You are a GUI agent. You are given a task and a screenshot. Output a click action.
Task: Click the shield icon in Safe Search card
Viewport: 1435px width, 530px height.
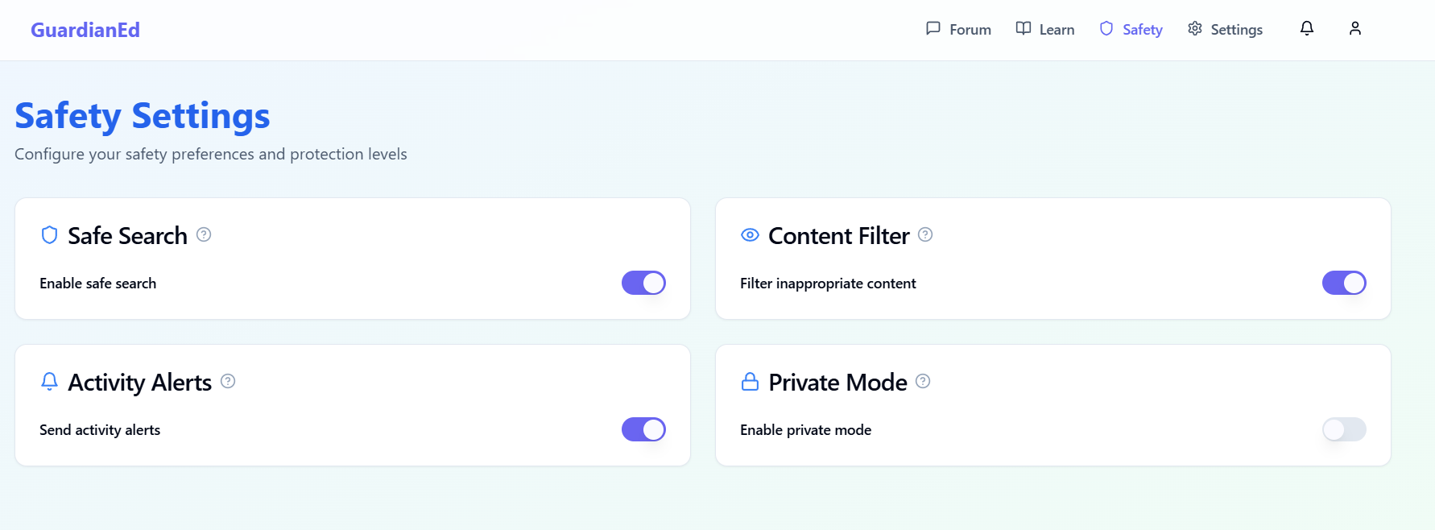pos(49,235)
